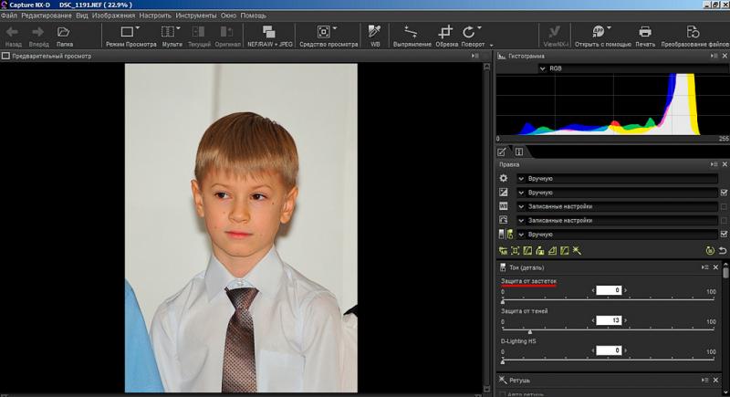Open the Помощь menu

254,16
